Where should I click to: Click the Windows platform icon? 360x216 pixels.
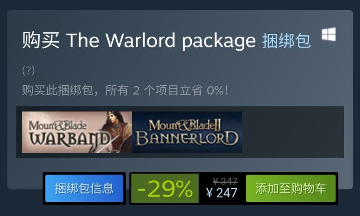tap(329, 35)
